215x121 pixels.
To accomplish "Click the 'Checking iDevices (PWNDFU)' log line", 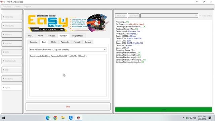I will (131, 27).
